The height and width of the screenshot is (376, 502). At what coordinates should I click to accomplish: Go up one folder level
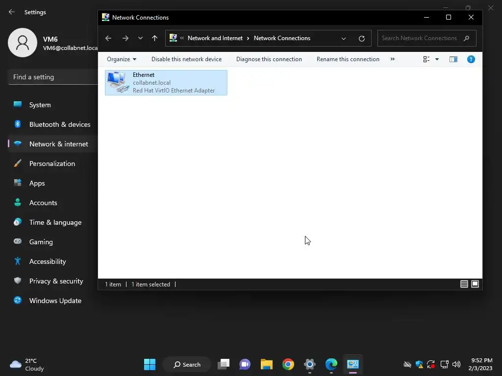tap(154, 38)
